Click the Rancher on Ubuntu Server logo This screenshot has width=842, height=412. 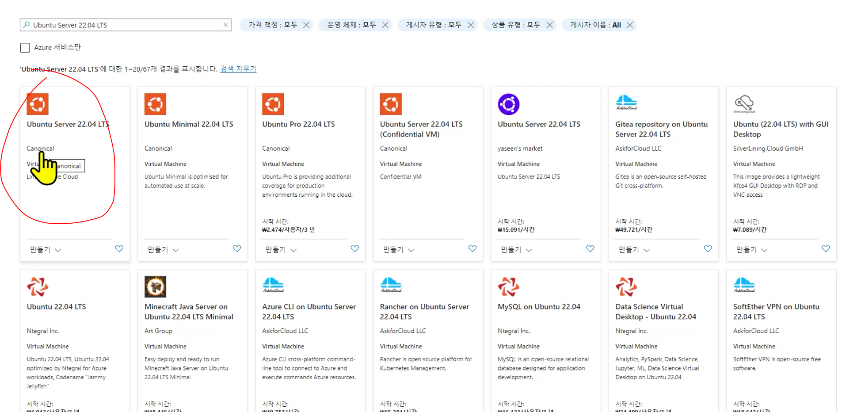[391, 285]
